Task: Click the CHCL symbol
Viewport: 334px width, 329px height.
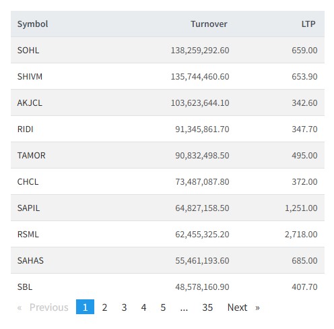Action: point(28,182)
